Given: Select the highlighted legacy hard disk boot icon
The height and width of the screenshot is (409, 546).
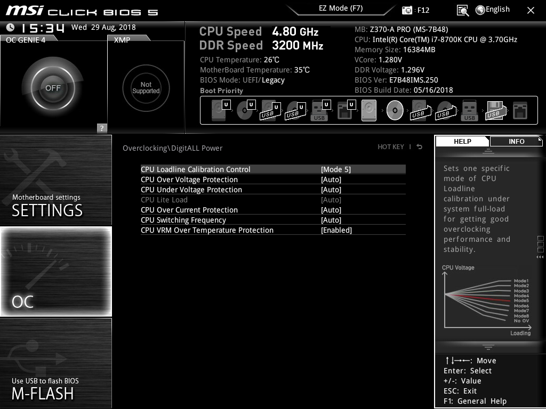Looking at the screenshot, I should point(369,110).
